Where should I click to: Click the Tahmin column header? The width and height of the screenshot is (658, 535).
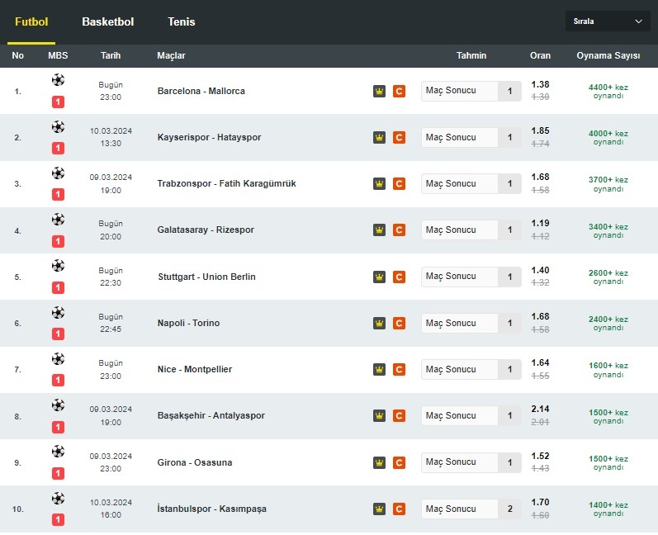pos(471,55)
